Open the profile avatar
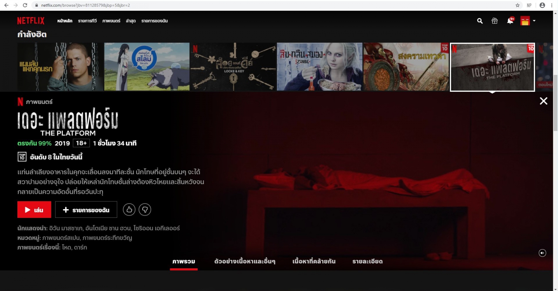558x291 pixels. (x=525, y=21)
